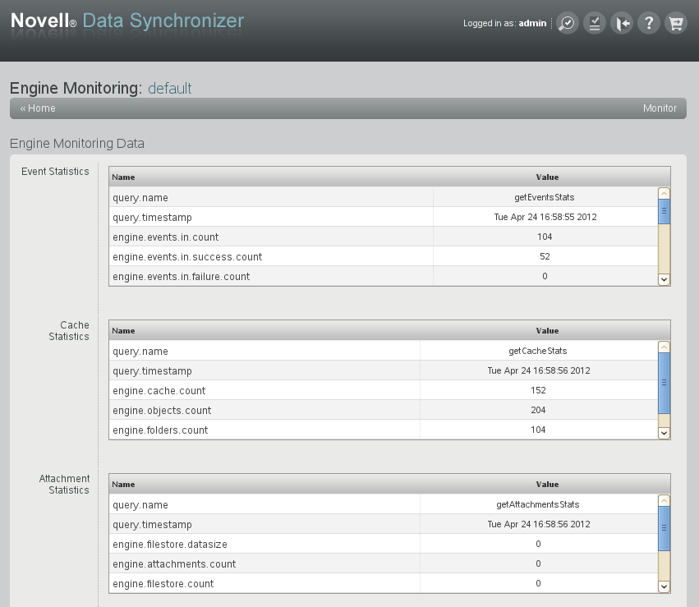Screen dimensions: 699x607
Task: Click the Name column header in Event Statistics
Action: tap(122, 177)
